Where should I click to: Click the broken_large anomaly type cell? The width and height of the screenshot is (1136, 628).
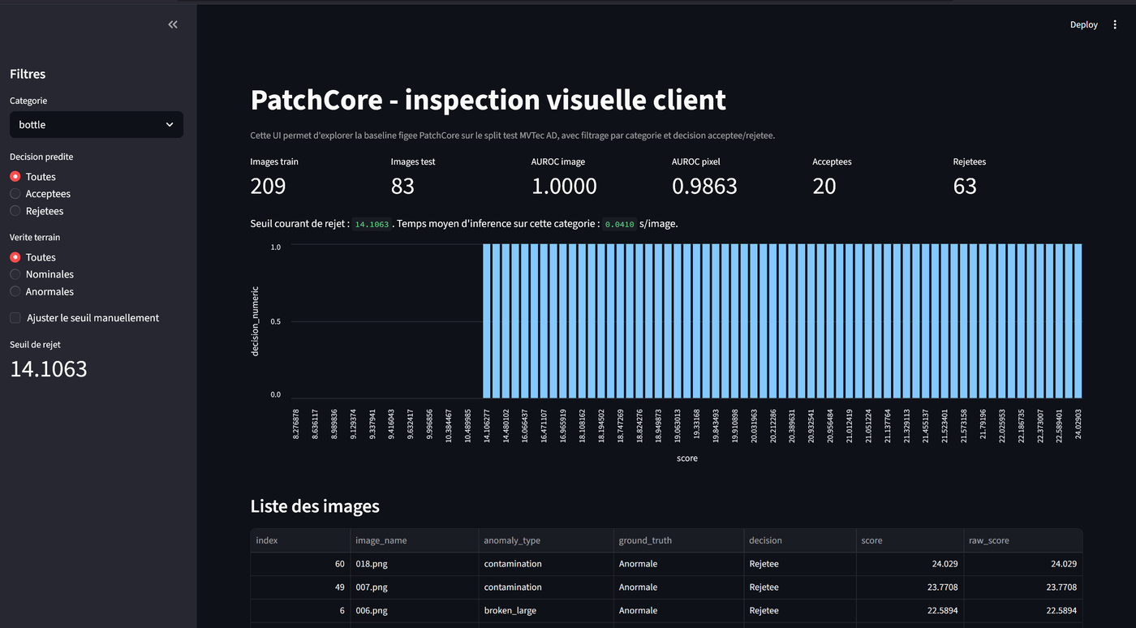[x=546, y=611]
